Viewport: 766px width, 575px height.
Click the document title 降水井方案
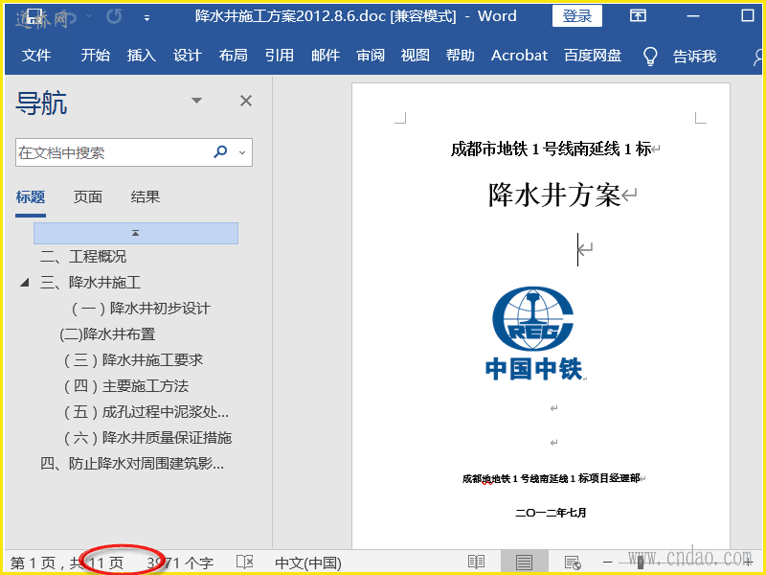point(554,195)
